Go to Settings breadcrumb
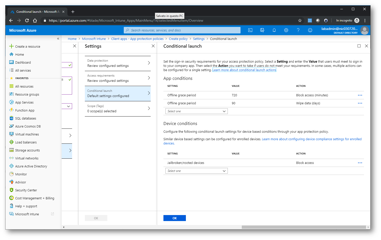Screen dimensions: 381x240 click(199, 39)
